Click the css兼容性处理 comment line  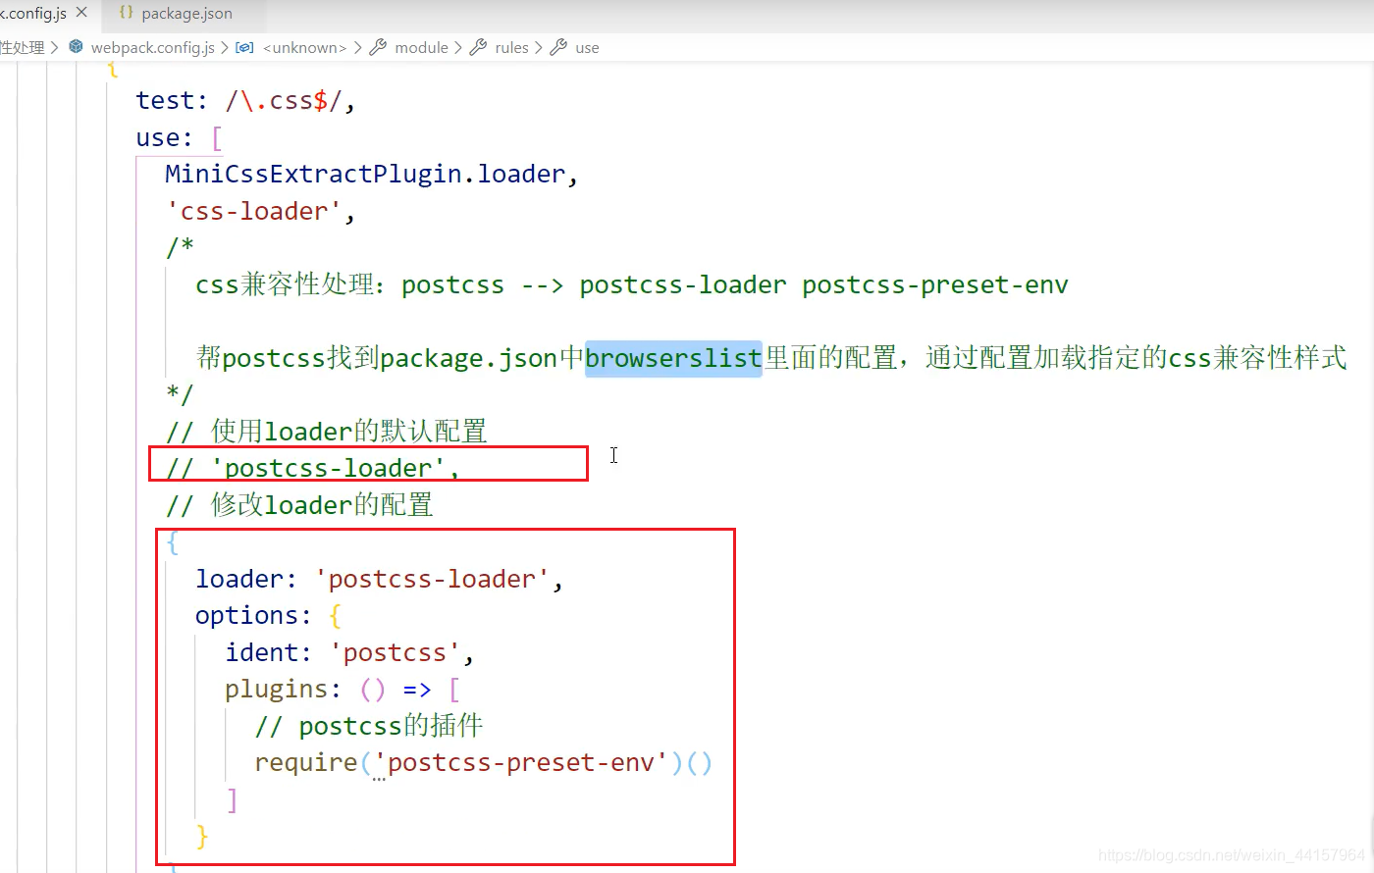pyautogui.click(x=632, y=285)
